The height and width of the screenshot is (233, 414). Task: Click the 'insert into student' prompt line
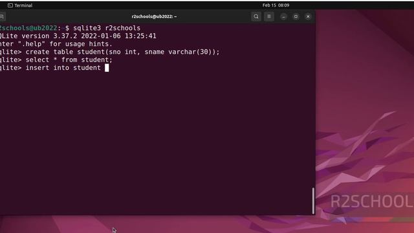(x=54, y=68)
